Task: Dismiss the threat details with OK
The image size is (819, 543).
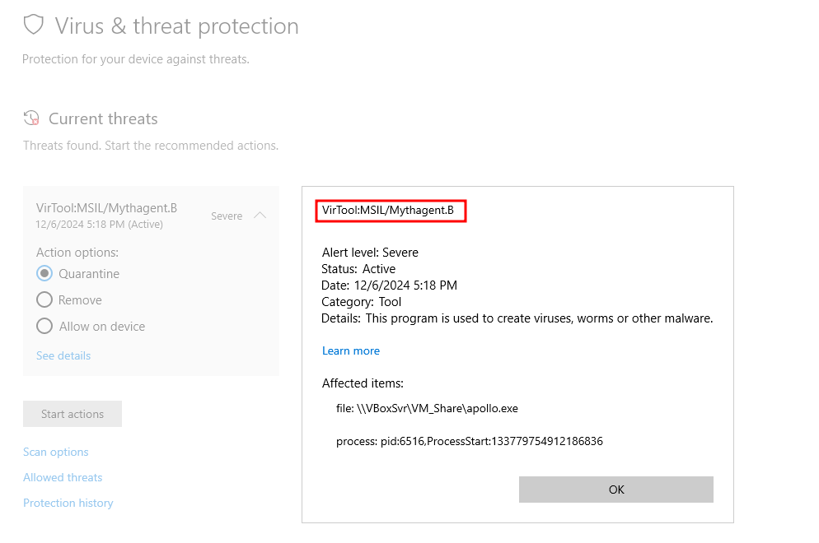Action: [615, 490]
